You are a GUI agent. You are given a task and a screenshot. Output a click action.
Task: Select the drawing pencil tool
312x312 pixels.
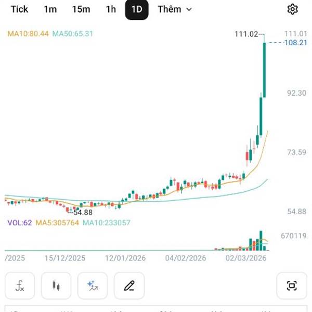(x=129, y=285)
